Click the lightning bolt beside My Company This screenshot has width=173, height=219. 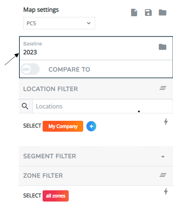pyautogui.click(x=166, y=122)
